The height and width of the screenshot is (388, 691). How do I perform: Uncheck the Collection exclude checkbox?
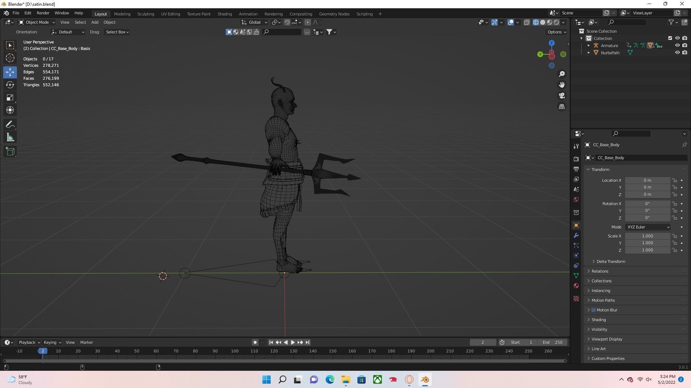pos(670,38)
